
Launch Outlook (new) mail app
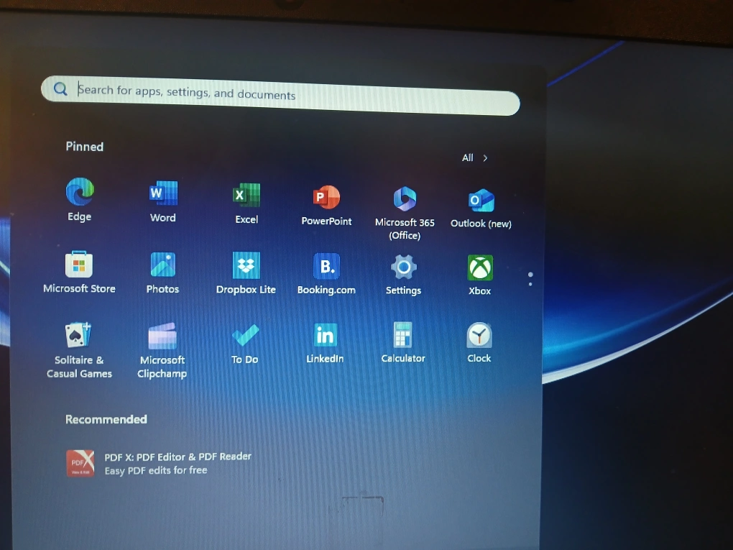click(481, 201)
